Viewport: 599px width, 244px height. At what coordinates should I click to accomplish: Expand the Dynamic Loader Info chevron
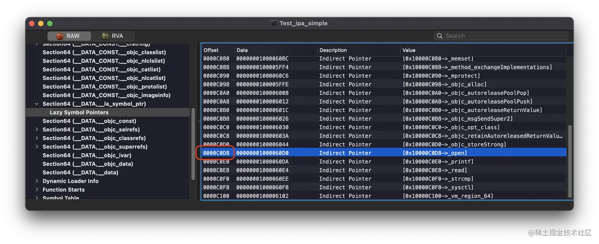[x=37, y=181]
